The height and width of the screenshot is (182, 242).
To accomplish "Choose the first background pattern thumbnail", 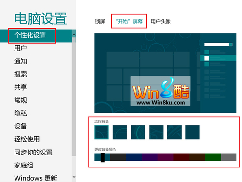I will click(102, 132).
